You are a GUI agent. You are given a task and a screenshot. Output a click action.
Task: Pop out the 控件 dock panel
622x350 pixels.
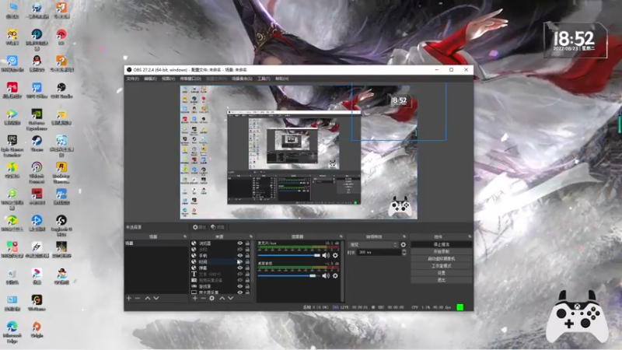(470, 236)
